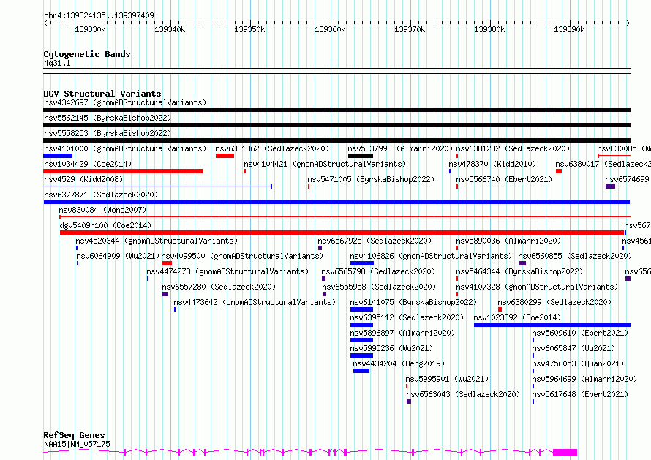This screenshot has height=460, width=651.
Task: Select the black bar for nsv5837998 Almarri2020
Action: click(361, 156)
